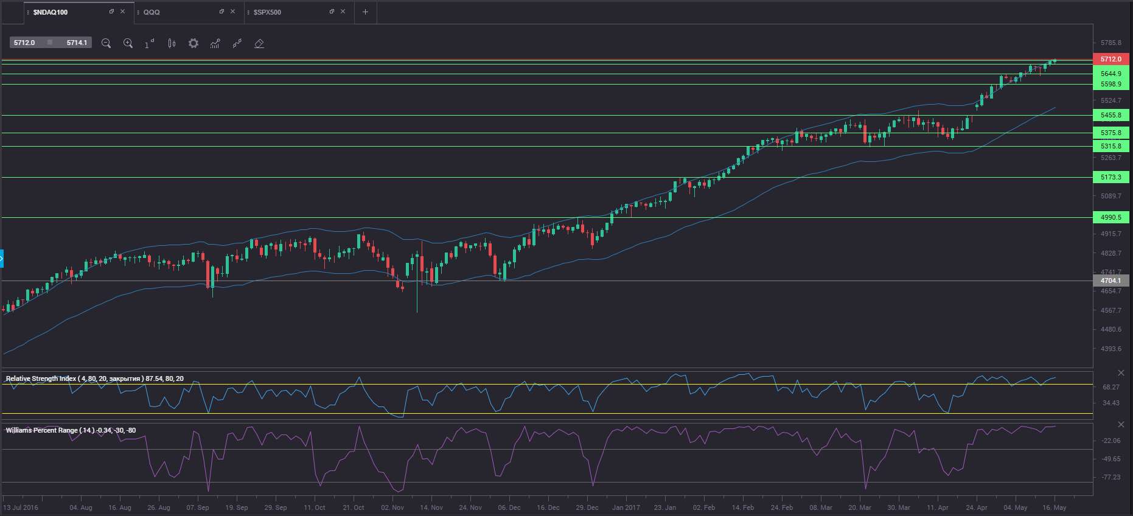Click the 13 Jul 2016 date label
Viewport: 1133px width, 516px height.
point(21,507)
